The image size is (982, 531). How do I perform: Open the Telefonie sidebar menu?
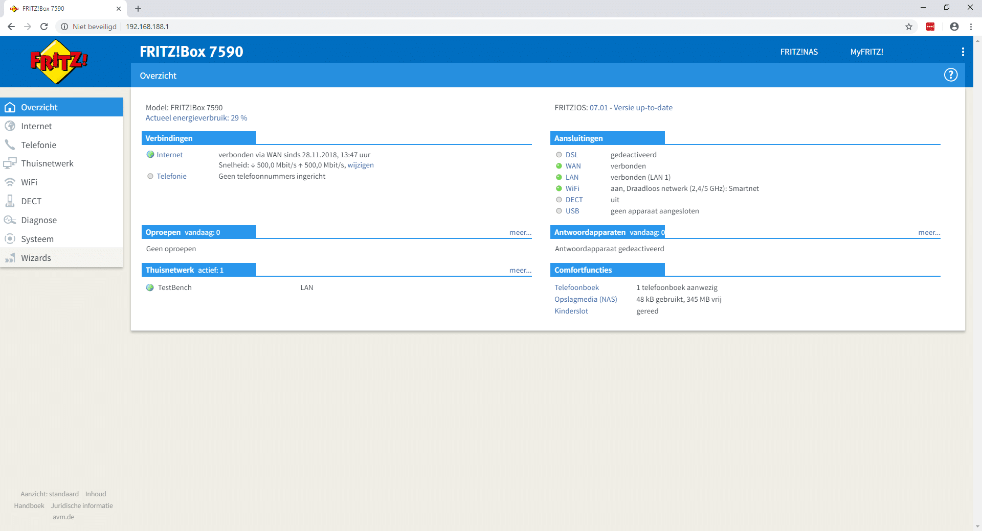pyautogui.click(x=61, y=145)
